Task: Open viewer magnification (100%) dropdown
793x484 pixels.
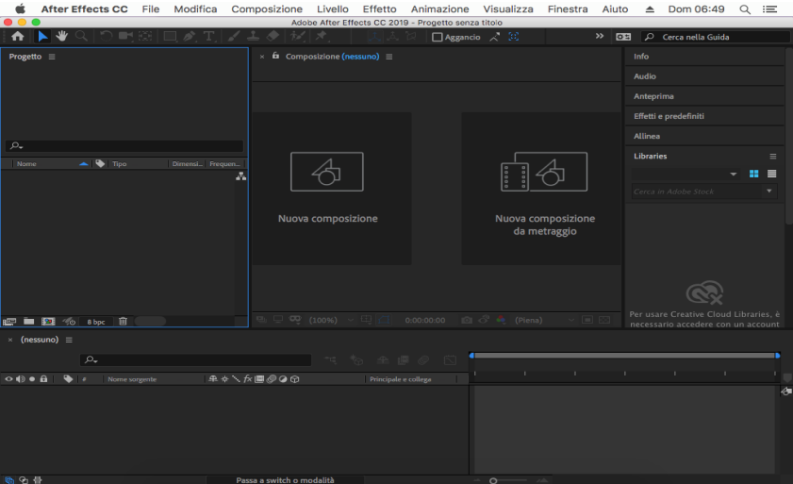Action: [331, 320]
